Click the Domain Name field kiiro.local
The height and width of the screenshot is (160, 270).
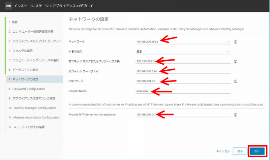tap(183, 91)
